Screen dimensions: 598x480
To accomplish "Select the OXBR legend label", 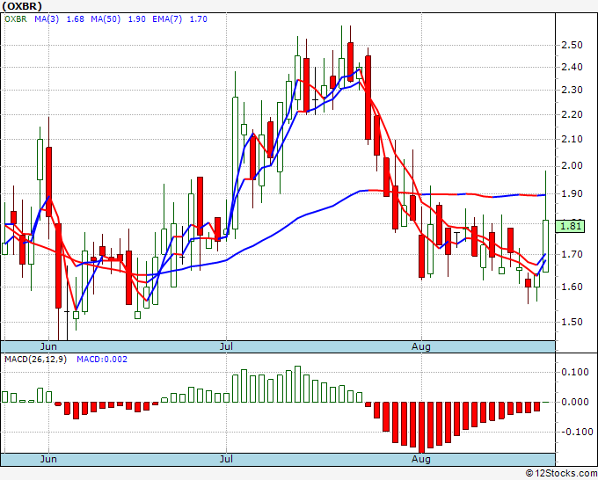I will tap(16, 19).
